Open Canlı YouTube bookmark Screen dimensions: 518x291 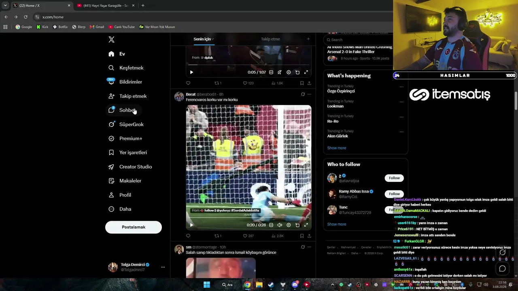click(121, 27)
